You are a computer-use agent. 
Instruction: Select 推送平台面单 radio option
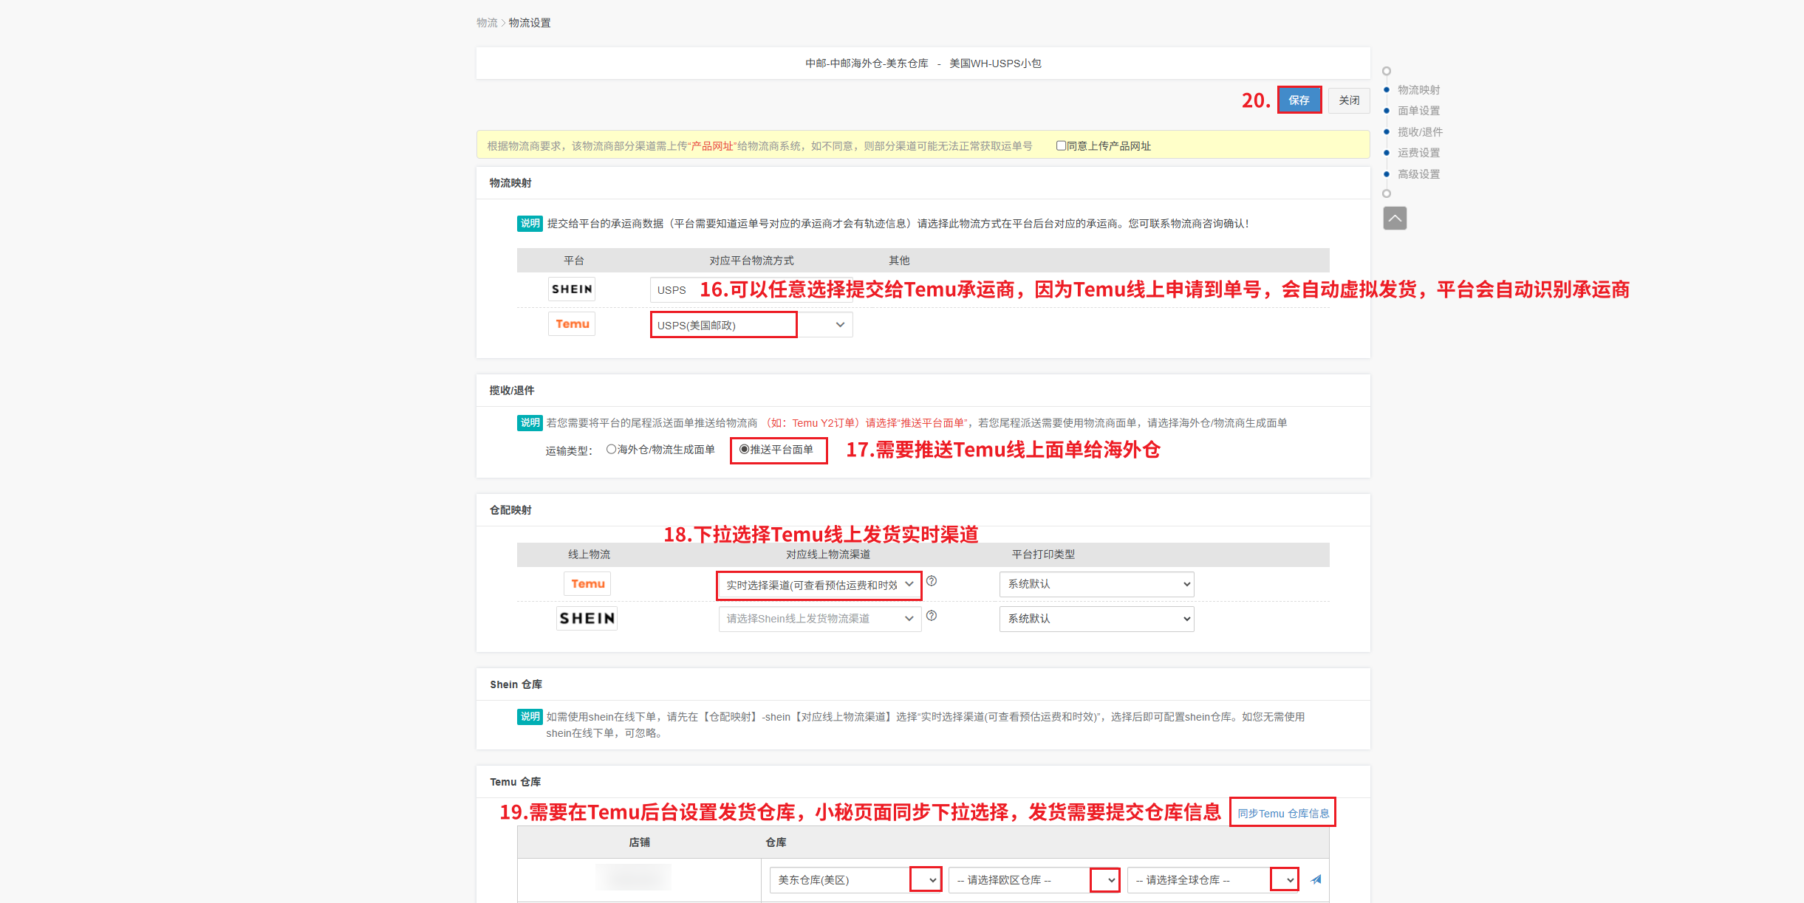744,449
